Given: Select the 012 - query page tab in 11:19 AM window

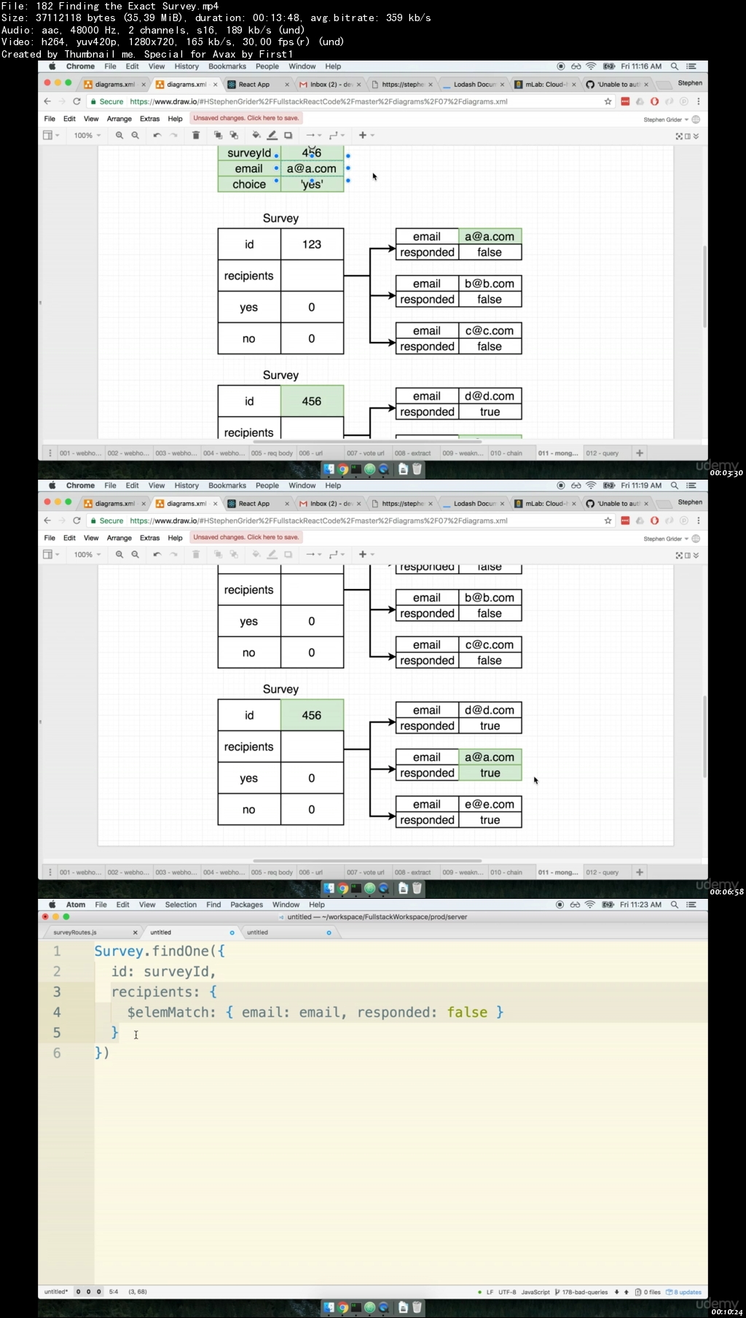Looking at the screenshot, I should coord(602,872).
